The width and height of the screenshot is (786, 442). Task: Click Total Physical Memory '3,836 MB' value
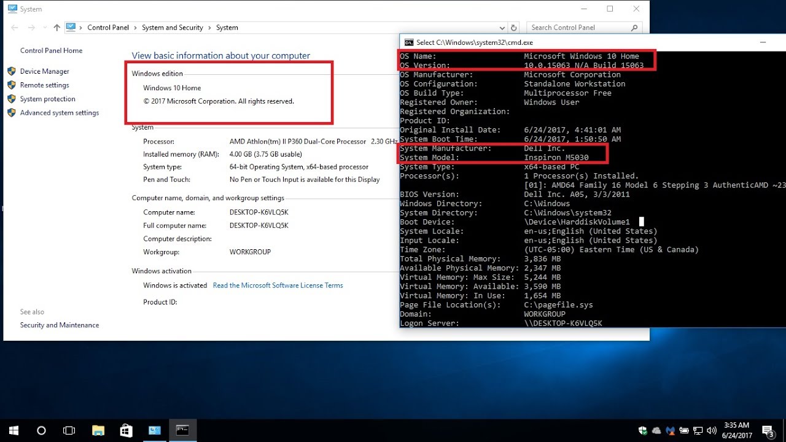click(x=542, y=259)
